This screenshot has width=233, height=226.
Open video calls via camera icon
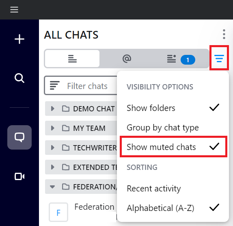[19, 176]
